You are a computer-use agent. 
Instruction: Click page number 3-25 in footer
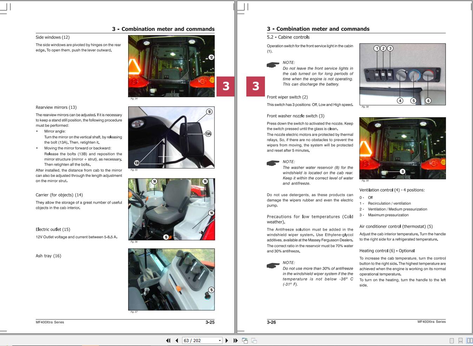tap(210, 322)
